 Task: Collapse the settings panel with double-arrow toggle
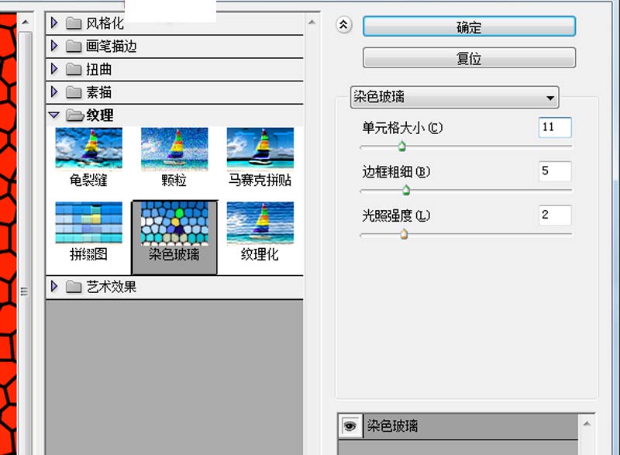pyautogui.click(x=343, y=26)
